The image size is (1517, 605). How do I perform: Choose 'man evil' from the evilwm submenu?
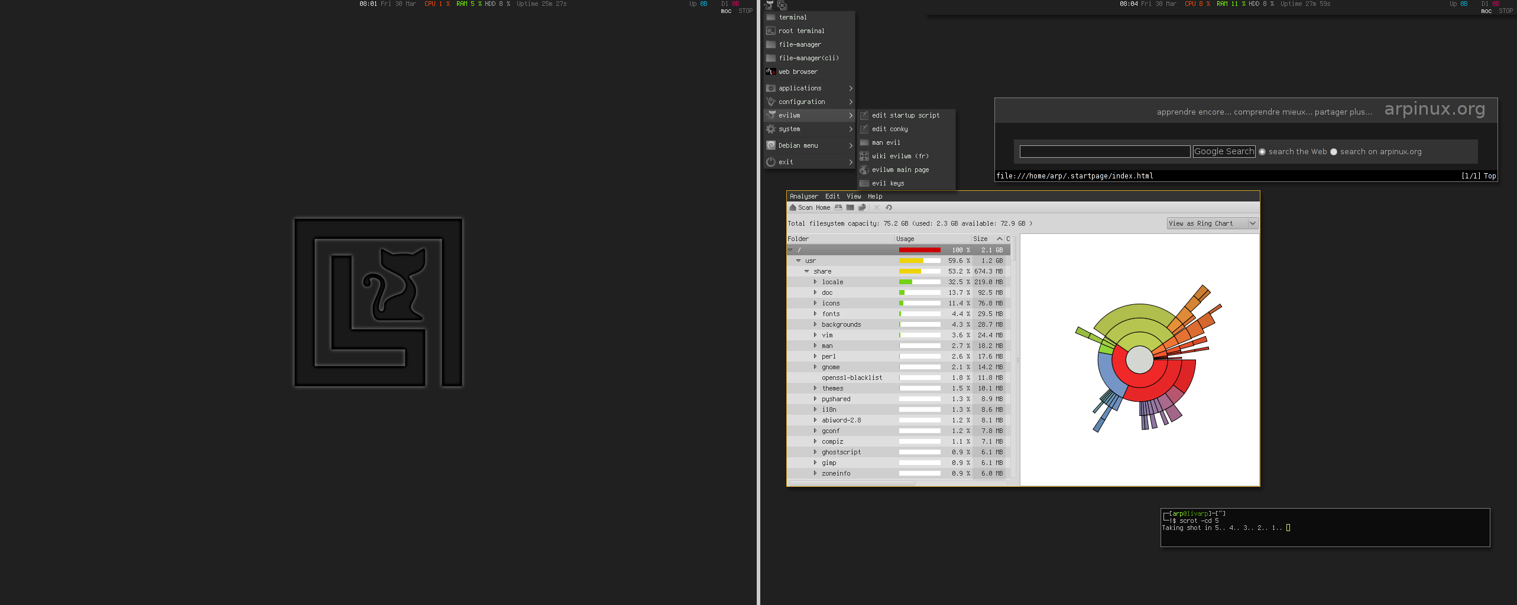(906, 142)
